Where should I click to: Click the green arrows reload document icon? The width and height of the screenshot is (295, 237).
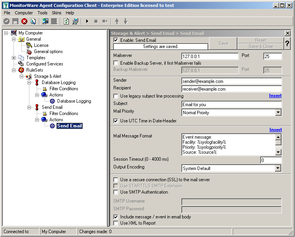click(x=66, y=21)
